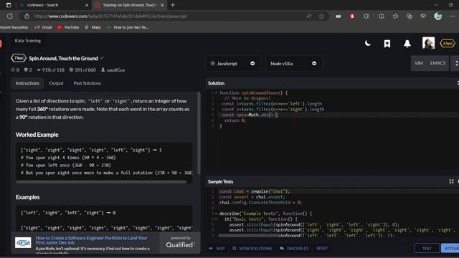Click the Codewars logo in sidebar
Viewport: 459px width, 258px height.
click(x=1, y=43)
